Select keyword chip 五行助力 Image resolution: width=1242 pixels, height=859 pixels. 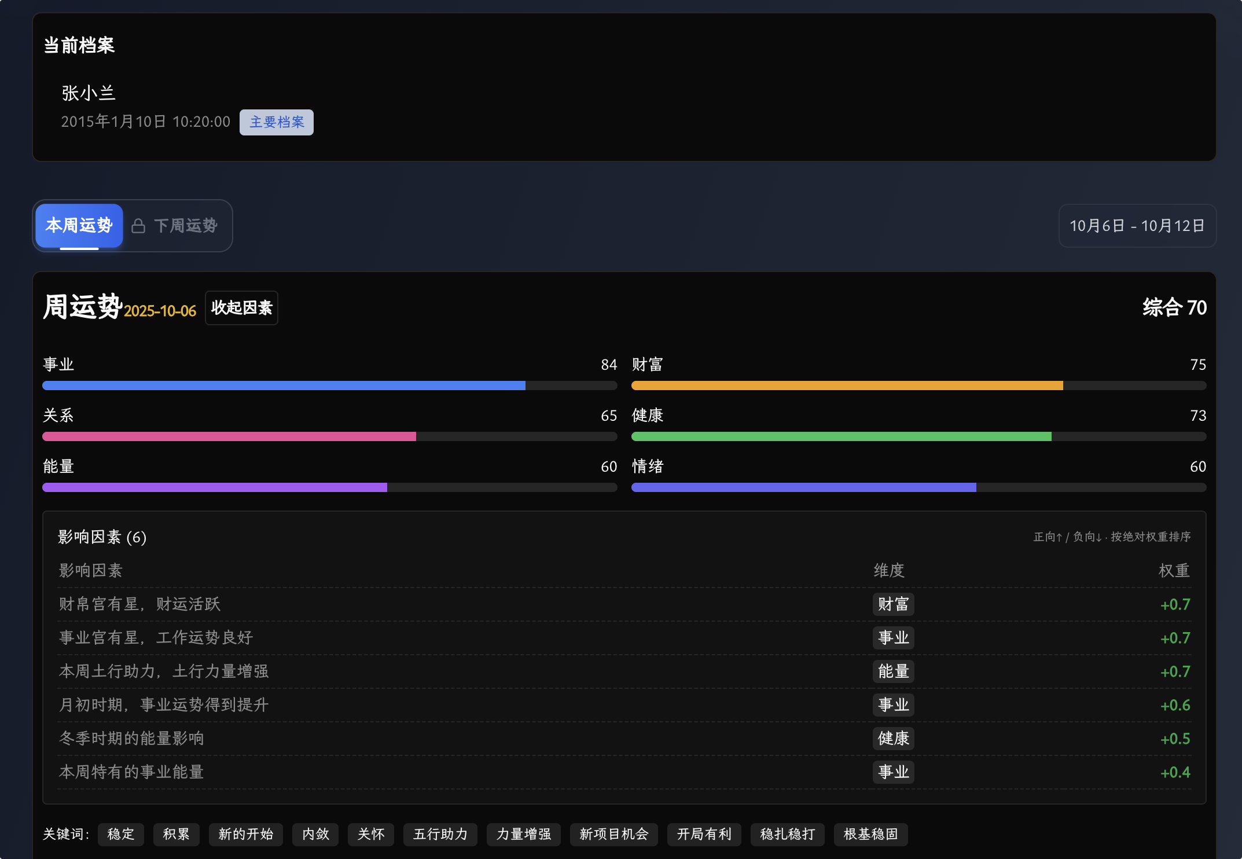click(x=440, y=834)
